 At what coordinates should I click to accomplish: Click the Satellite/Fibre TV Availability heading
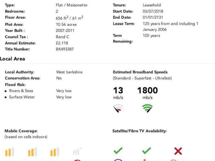139,131
